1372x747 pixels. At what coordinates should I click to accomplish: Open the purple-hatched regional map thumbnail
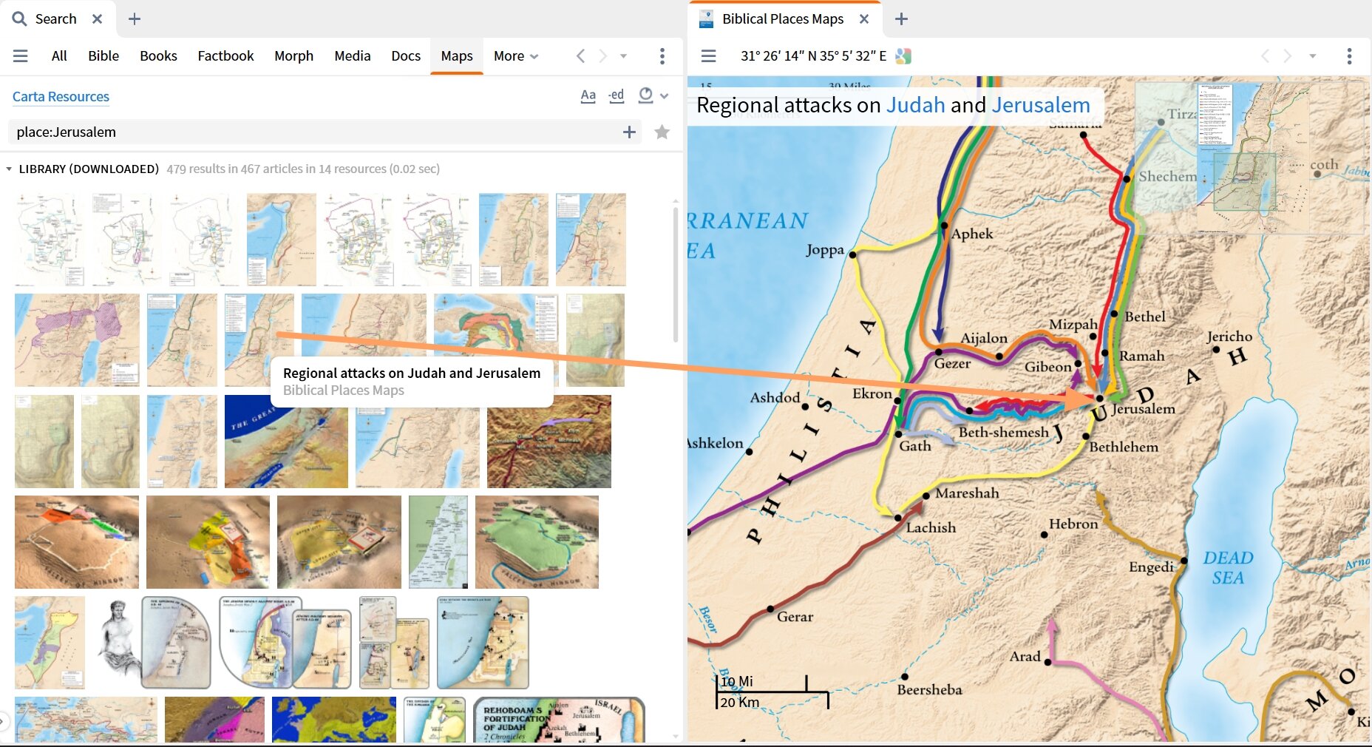(x=77, y=339)
